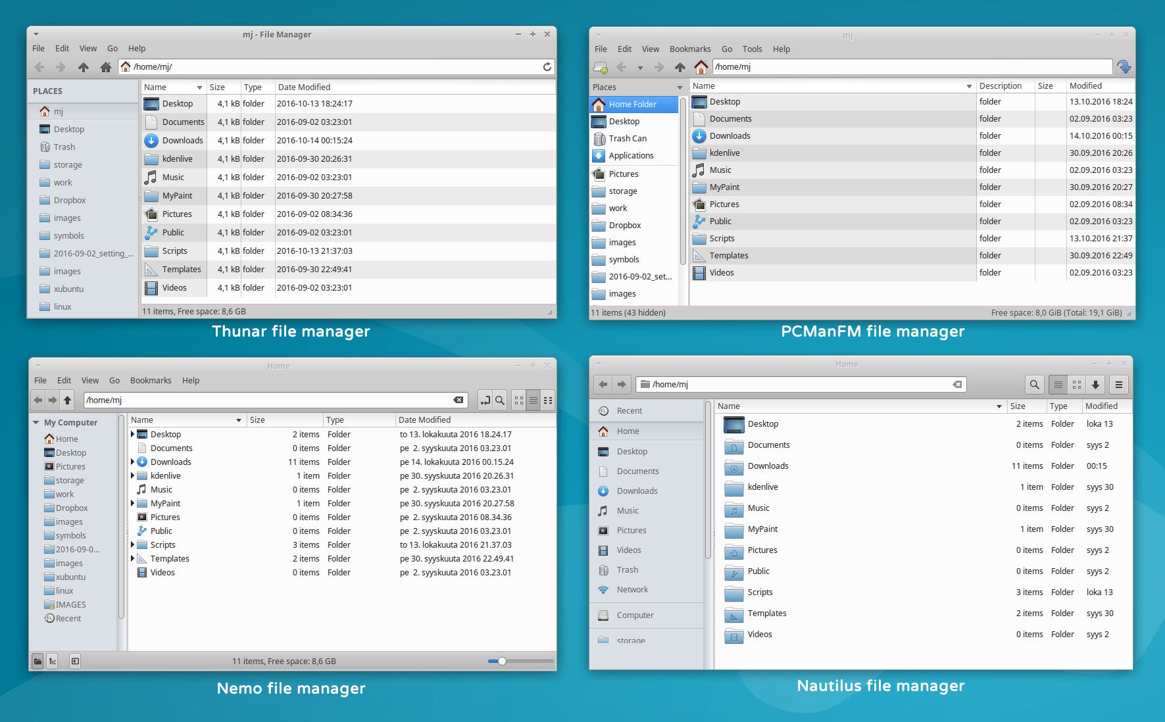Switch Nautilus to list view

click(x=1058, y=385)
